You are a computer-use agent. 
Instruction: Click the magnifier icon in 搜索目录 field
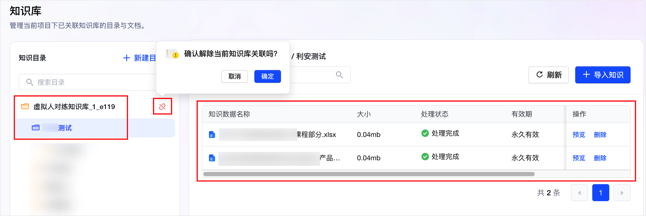click(30, 82)
